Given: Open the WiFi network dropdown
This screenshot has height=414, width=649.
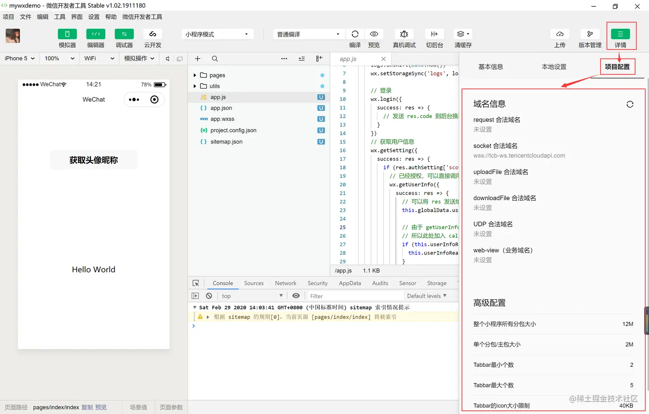Looking at the screenshot, I should (x=99, y=58).
